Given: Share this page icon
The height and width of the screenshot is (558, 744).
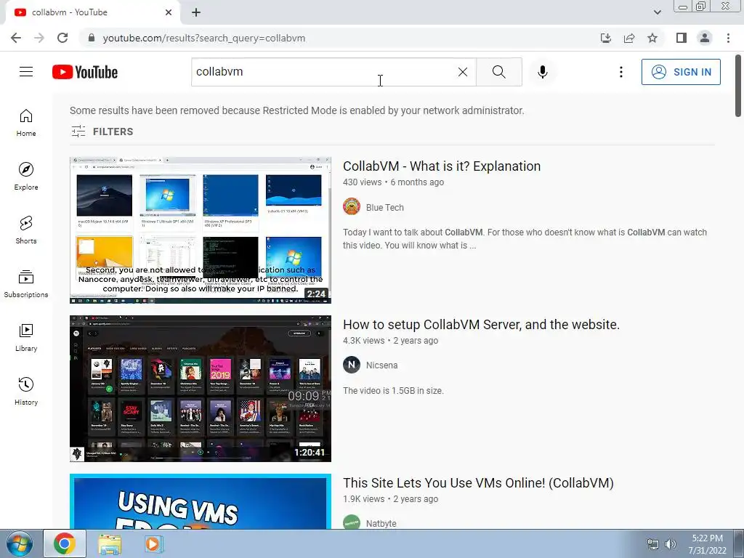Looking at the screenshot, I should [629, 38].
